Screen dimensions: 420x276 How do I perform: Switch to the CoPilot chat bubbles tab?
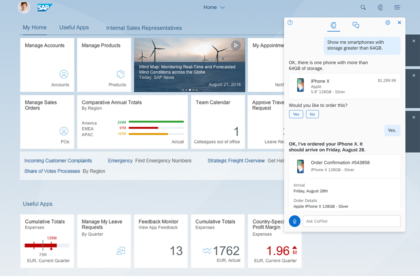point(356,25)
